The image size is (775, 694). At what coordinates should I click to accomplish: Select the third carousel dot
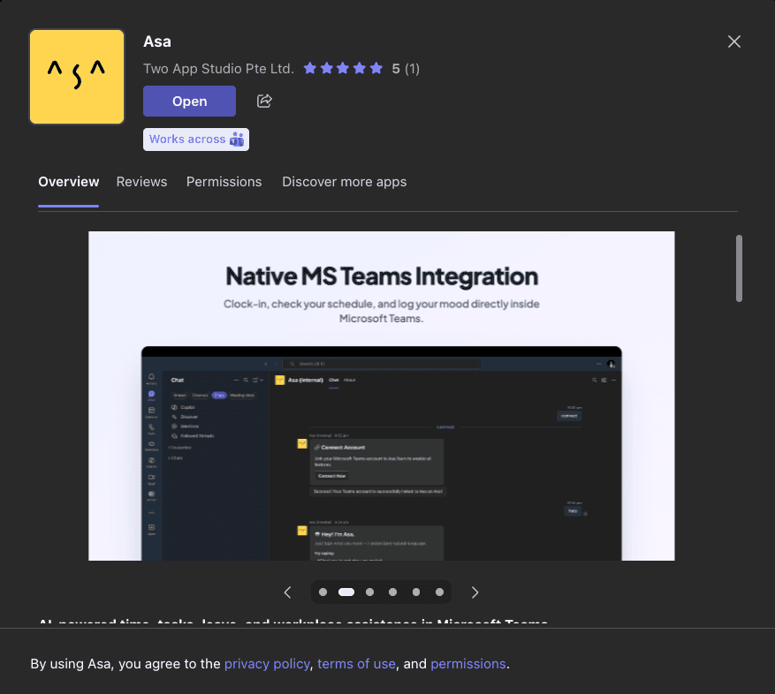click(x=369, y=592)
